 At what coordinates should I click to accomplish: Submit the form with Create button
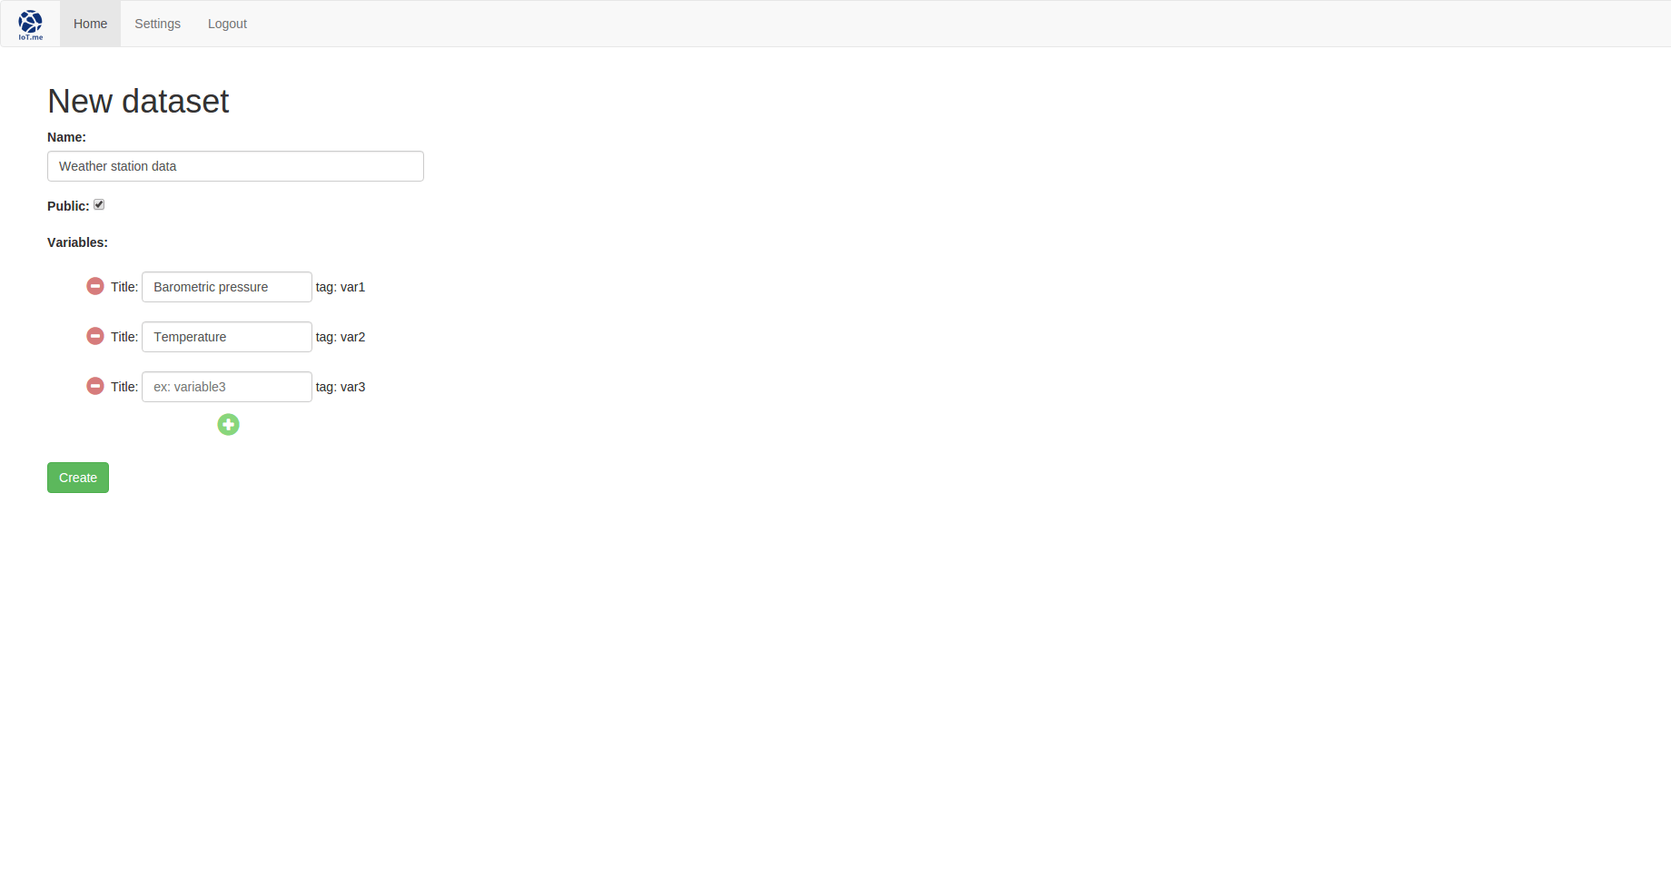click(78, 478)
